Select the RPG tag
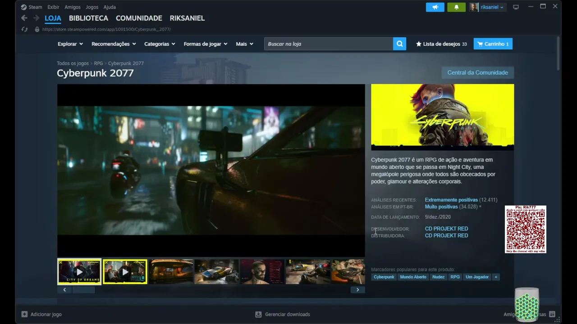Image resolution: width=577 pixels, height=324 pixels. (455, 277)
